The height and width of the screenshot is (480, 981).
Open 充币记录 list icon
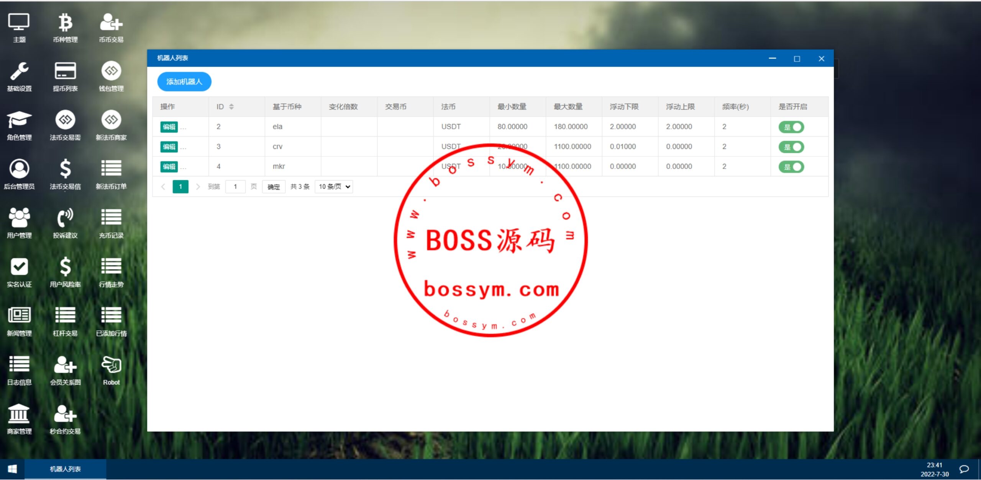click(x=111, y=224)
